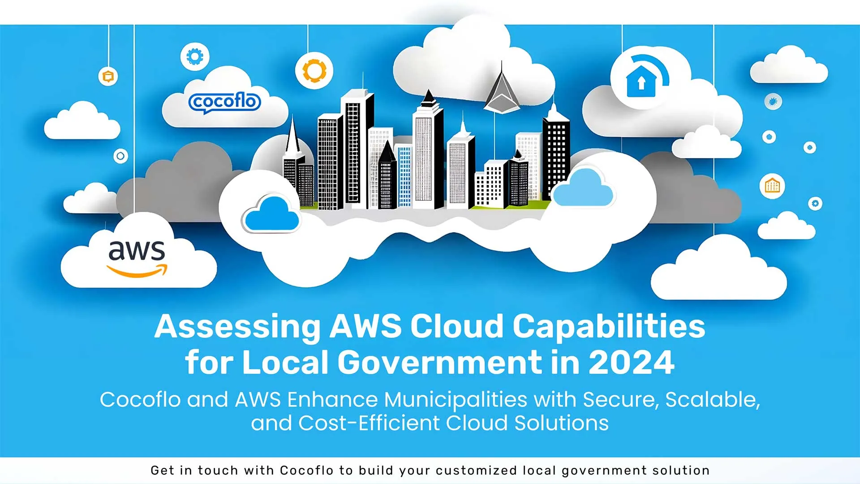Screen dimensions: 860x484
Task: Toggle the small blue cloud beside the skyline
Action: [x=270, y=214]
